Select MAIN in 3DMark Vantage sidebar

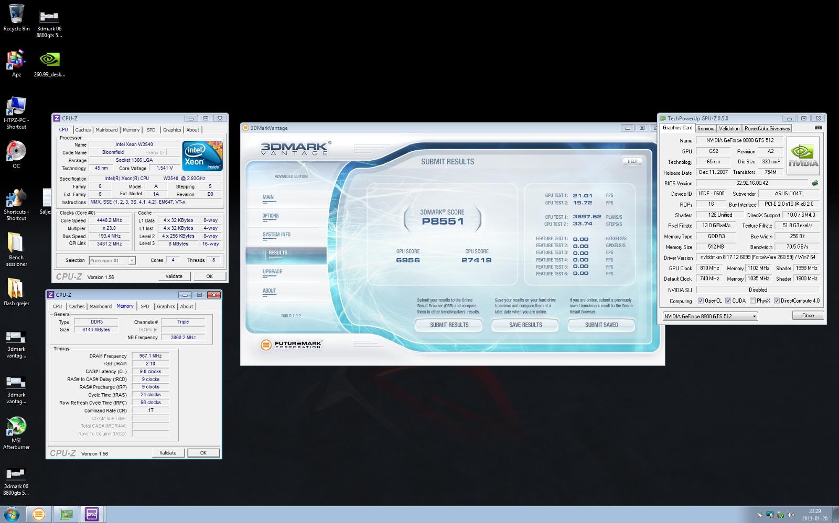(268, 197)
